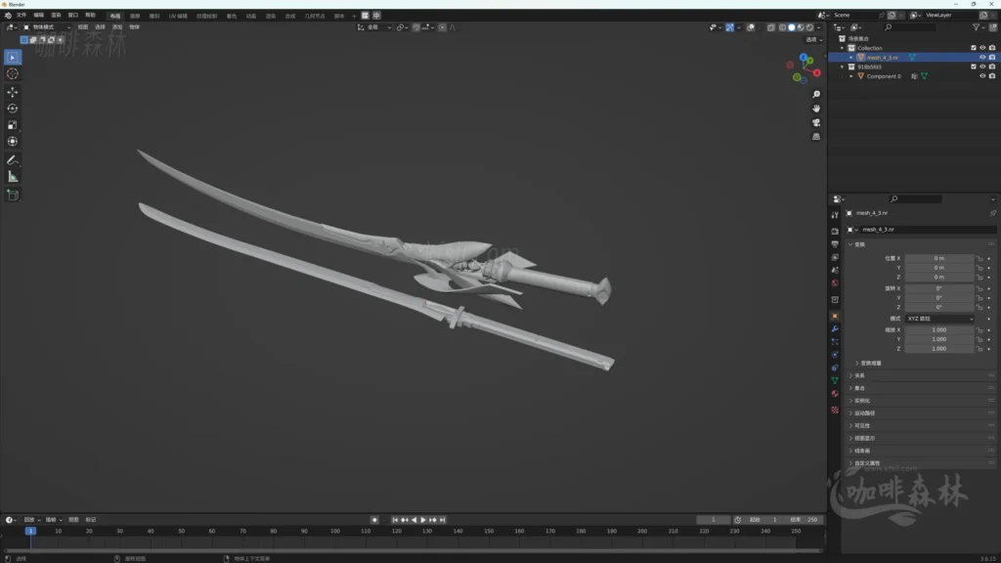1001x563 pixels.
Task: Select the Measure tool
Action: (x=12, y=176)
